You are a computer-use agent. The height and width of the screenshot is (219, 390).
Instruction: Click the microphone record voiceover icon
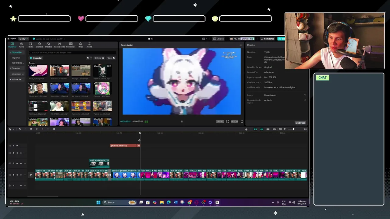tap(246, 129)
